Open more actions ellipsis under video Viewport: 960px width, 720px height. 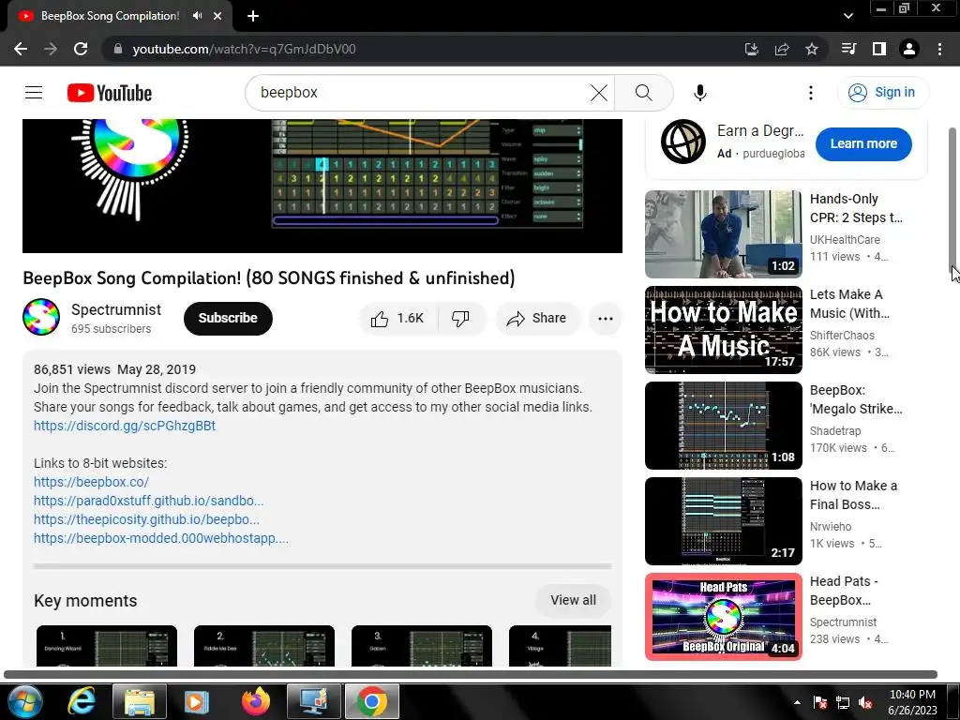[x=605, y=319]
